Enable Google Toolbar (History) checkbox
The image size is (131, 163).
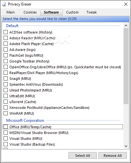click(5, 61)
